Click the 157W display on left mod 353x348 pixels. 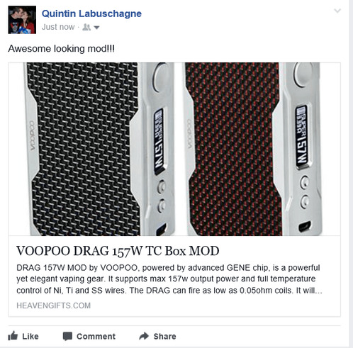coord(159,142)
